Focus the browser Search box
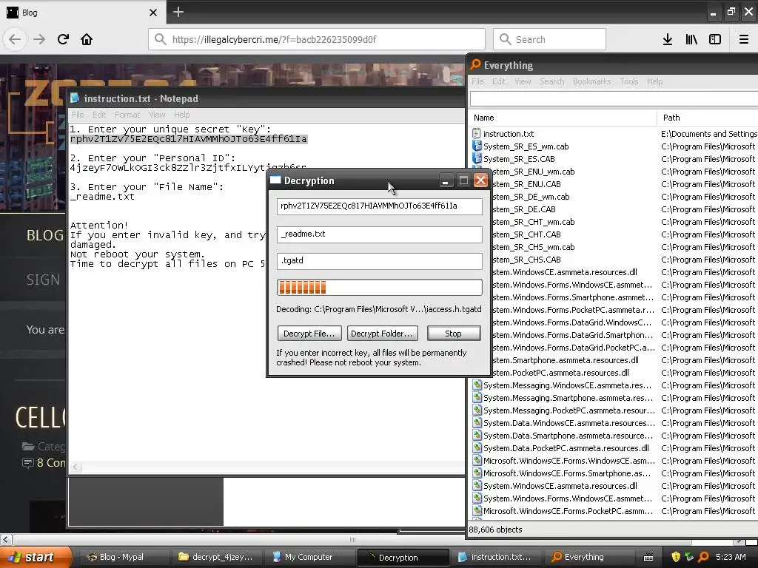The width and height of the screenshot is (758, 568). [550, 39]
